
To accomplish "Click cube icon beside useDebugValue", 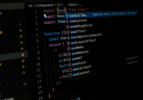I will coord(68,27).
